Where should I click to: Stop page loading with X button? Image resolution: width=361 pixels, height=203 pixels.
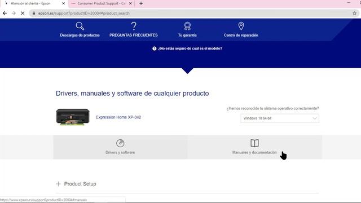click(x=23, y=14)
